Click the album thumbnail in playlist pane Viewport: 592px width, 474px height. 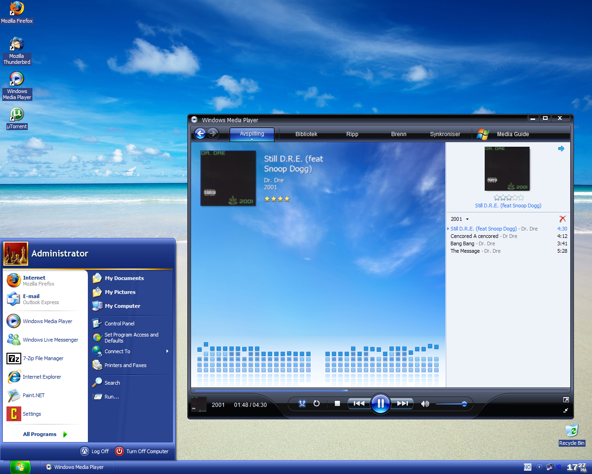[x=507, y=168]
